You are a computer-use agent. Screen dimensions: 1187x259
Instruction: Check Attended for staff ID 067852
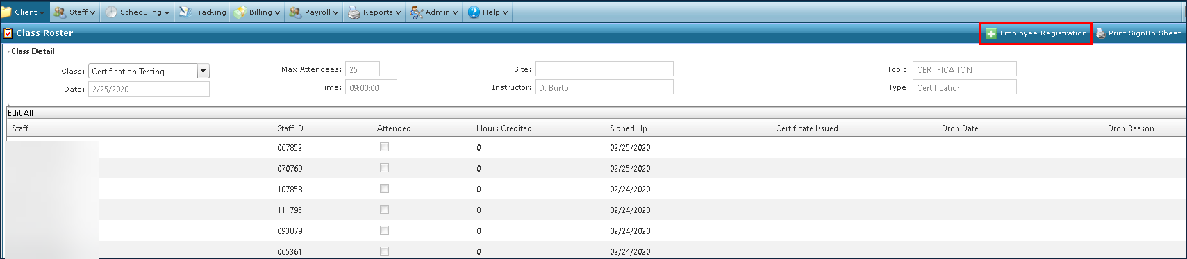click(384, 147)
